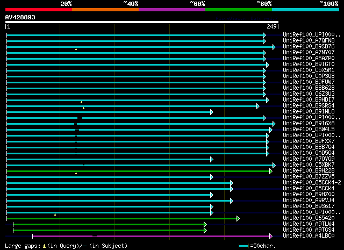344x250 pixels.
Task: Click the purple alignment bar of A4LBC0
Action: [x=152, y=237]
